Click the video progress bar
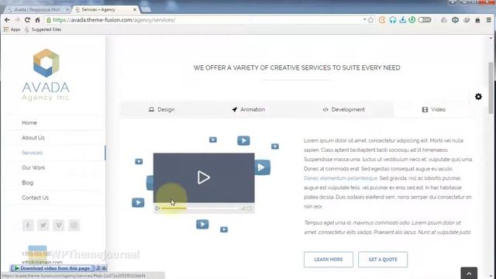The width and height of the screenshot is (496, 279). (x=200, y=208)
